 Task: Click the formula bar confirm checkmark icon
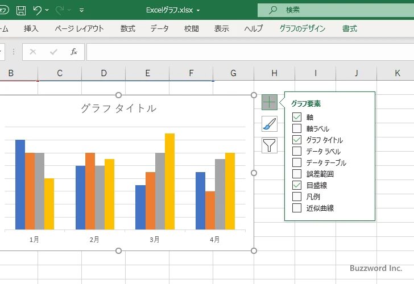tap(53, 52)
